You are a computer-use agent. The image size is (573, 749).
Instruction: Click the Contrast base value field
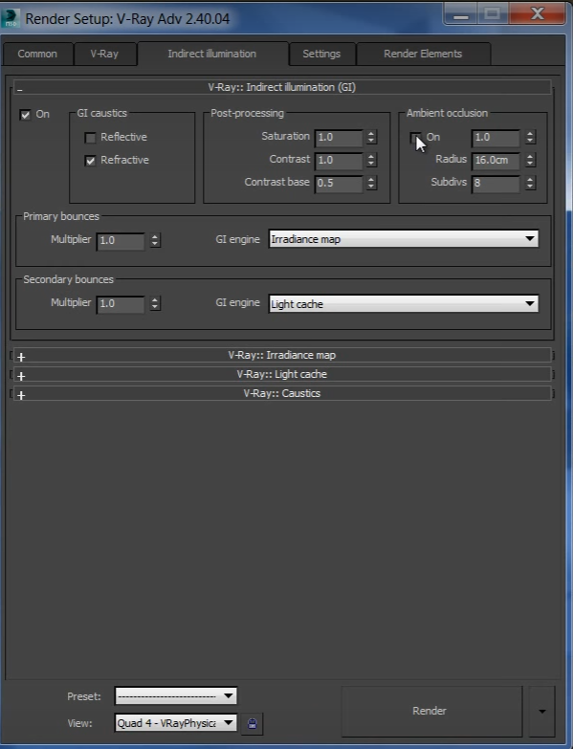(x=339, y=183)
